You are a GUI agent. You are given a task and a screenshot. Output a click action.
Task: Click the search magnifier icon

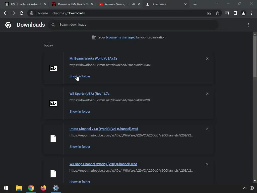[53, 25]
